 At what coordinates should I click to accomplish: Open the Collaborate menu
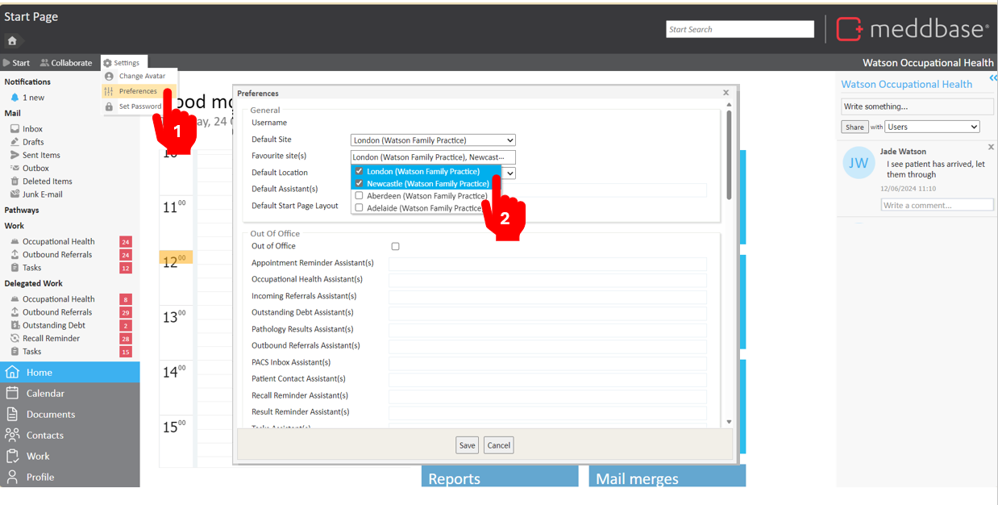[66, 63]
